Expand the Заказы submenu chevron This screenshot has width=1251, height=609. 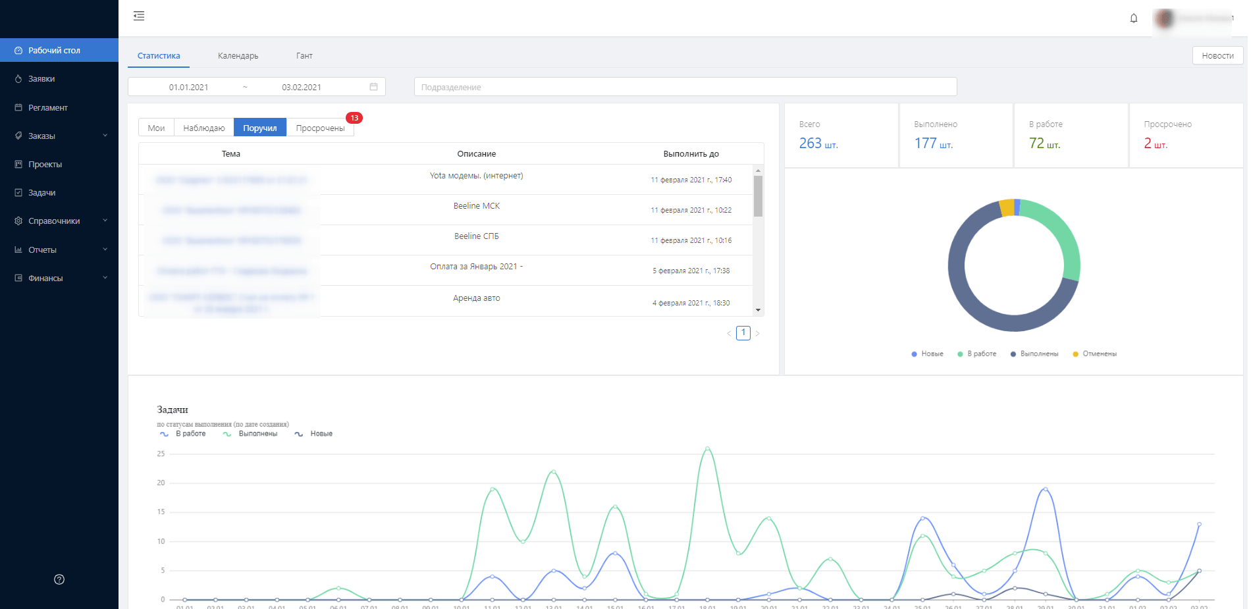click(x=105, y=136)
